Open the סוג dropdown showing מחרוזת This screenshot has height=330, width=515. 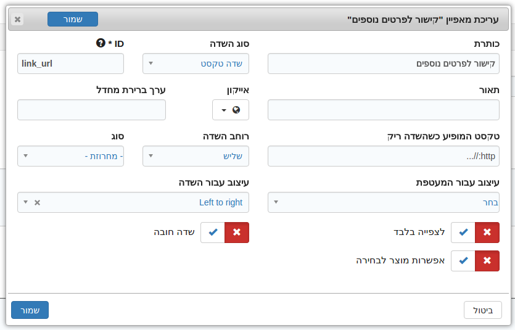(x=70, y=156)
